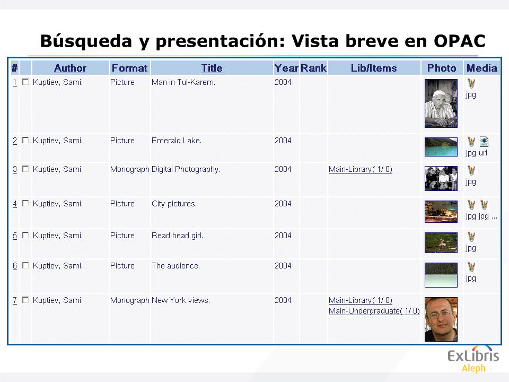Open record number 5 link

tap(15, 236)
